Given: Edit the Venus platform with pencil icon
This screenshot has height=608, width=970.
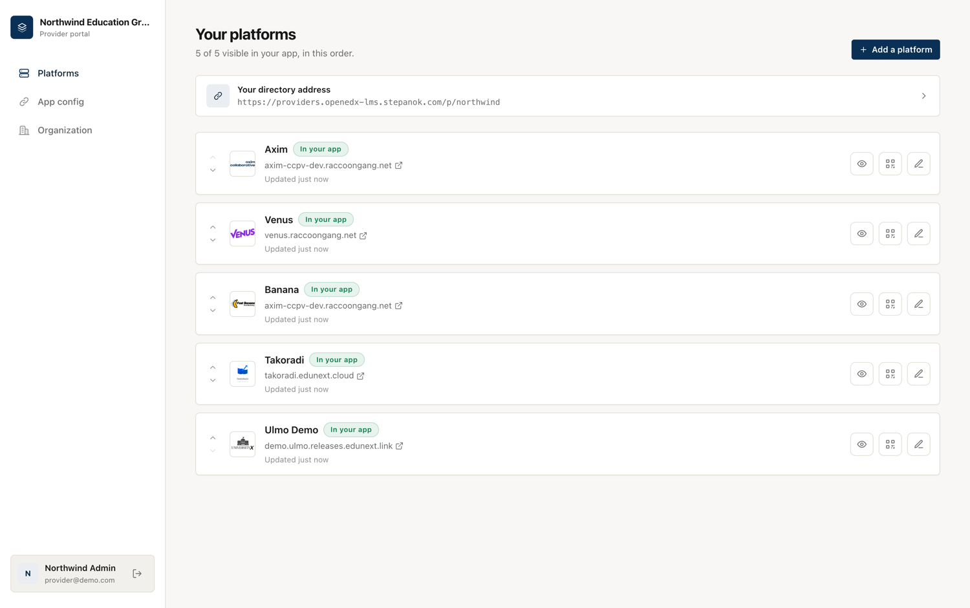Looking at the screenshot, I should click(919, 233).
